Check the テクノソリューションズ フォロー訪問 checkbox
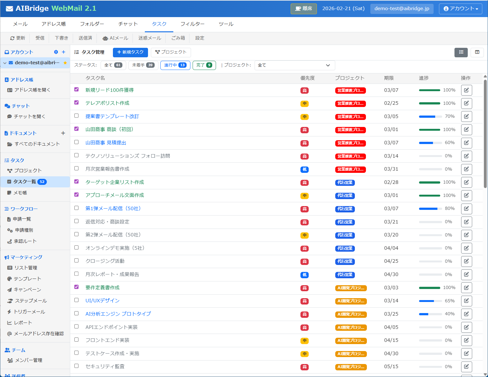This screenshot has height=377, width=488. click(76, 155)
